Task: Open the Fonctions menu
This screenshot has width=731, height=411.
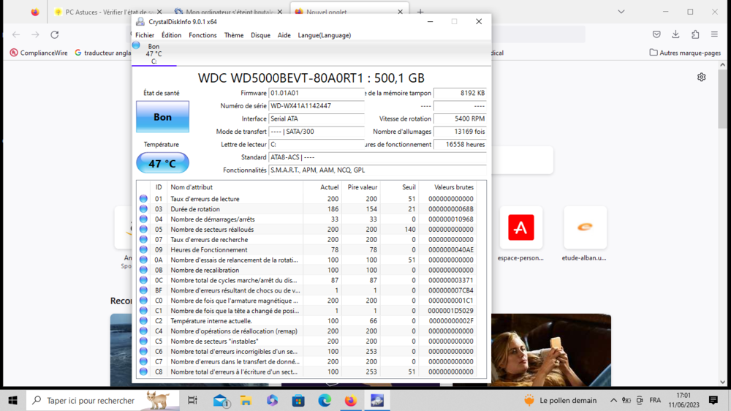Action: [202, 35]
